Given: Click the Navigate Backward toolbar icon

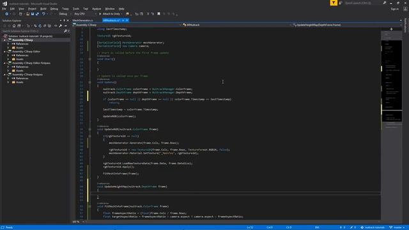Looking at the screenshot, I should (7, 14).
